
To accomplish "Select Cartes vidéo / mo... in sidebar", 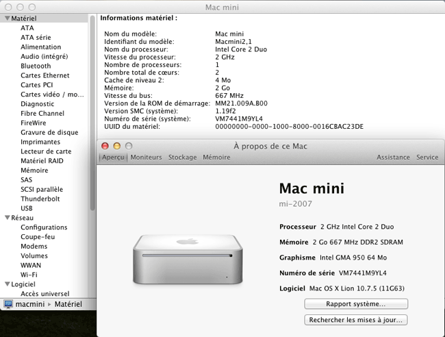I will click(x=52, y=95).
